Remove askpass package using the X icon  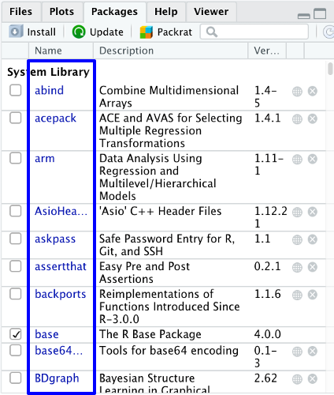click(313, 239)
